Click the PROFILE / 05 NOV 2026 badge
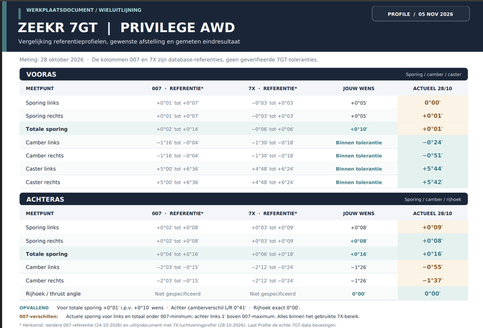483x328 pixels. (x=420, y=14)
